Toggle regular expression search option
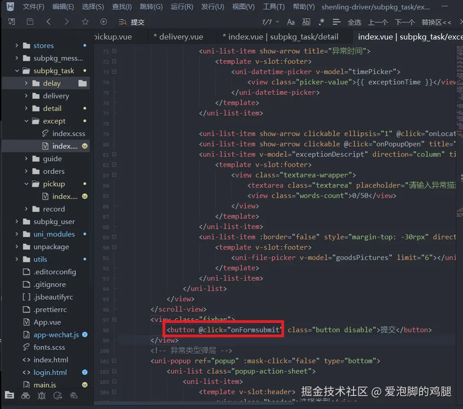 click(x=322, y=22)
